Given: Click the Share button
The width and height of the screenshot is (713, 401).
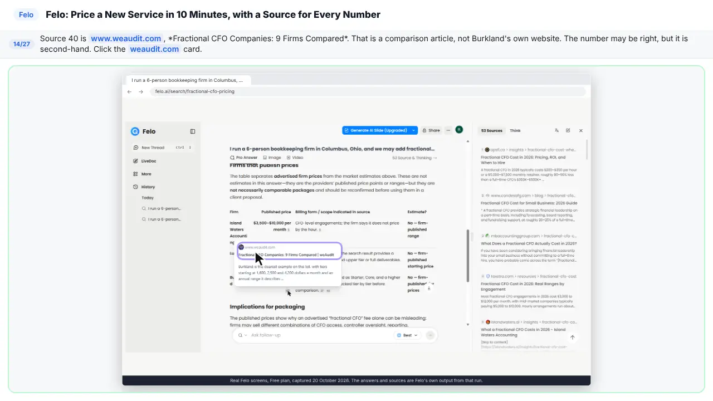Looking at the screenshot, I should (x=431, y=130).
